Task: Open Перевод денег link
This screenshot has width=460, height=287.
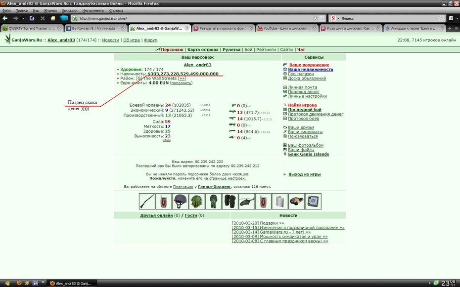Action: click(304, 92)
